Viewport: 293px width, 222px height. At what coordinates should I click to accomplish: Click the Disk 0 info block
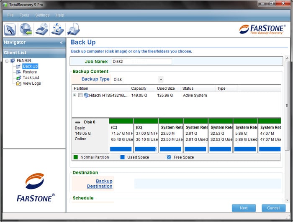pyautogui.click(x=90, y=136)
